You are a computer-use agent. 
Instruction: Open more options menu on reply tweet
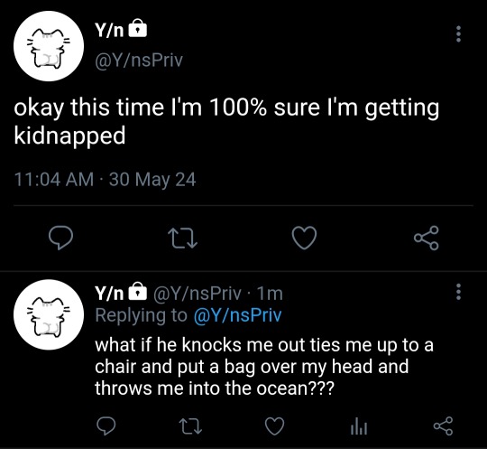[458, 292]
